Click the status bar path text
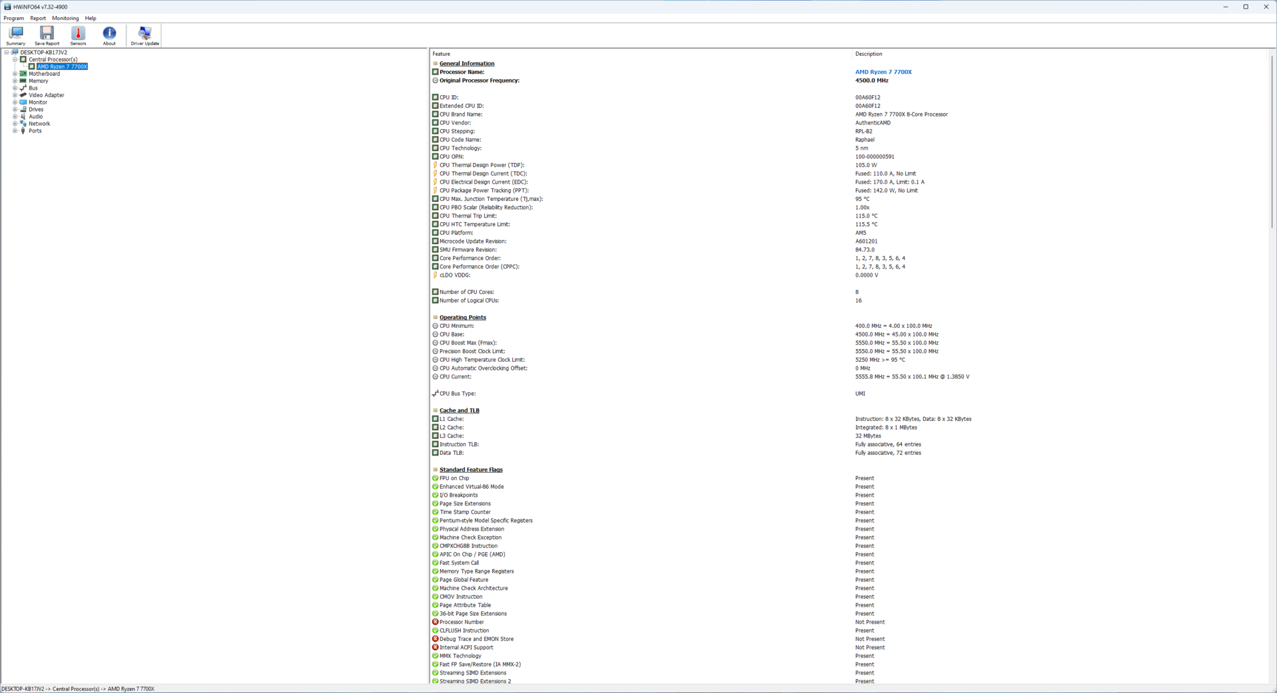 78,689
